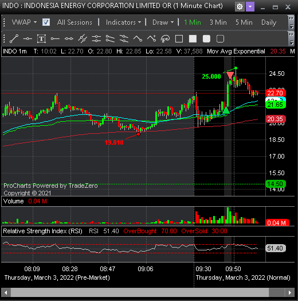
Task: Click the 21.65 green price tag
Action: point(276,105)
